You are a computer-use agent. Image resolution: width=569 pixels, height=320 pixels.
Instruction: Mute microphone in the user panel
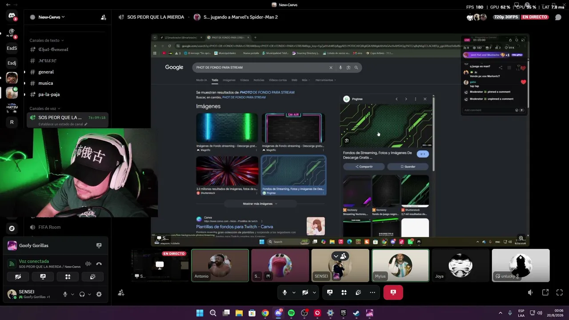pos(65,294)
